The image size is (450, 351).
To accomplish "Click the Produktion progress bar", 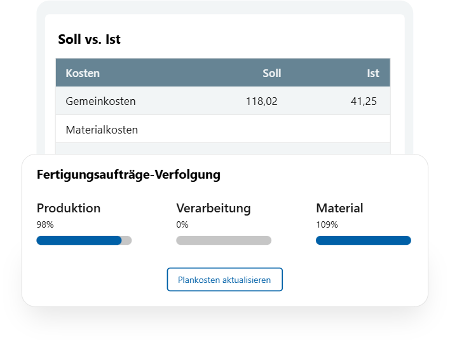I will 84,240.
